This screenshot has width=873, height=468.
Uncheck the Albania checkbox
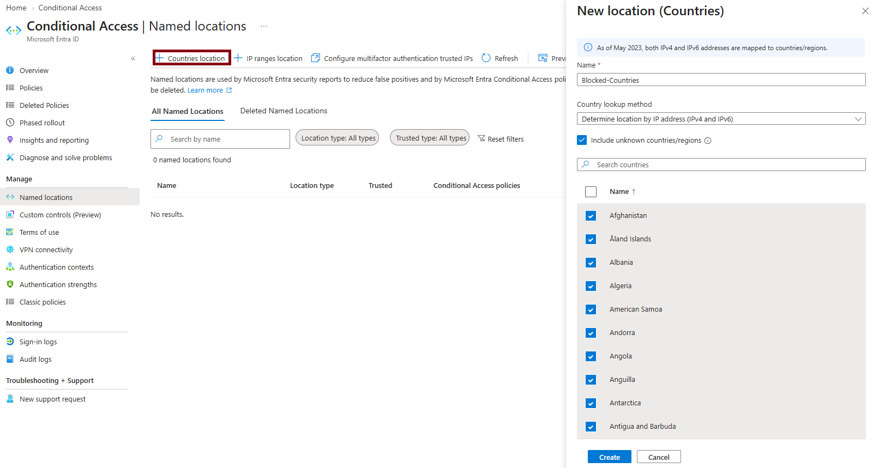(x=591, y=263)
